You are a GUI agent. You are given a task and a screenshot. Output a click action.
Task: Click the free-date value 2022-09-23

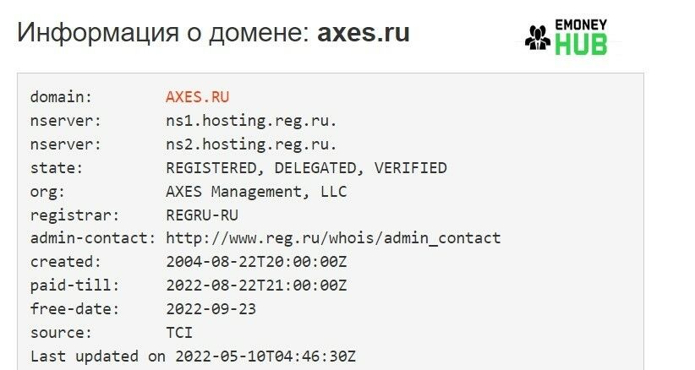pyautogui.click(x=211, y=309)
